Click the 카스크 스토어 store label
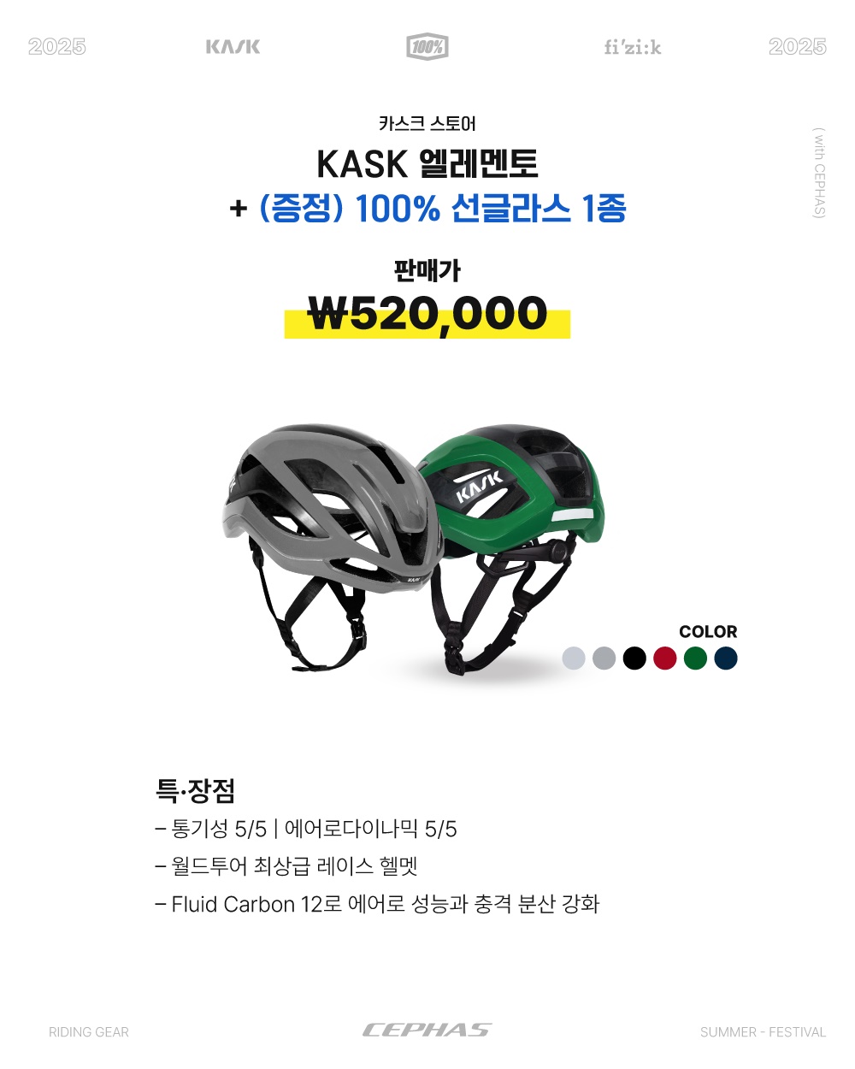Viewport: 855px width, 1069px height. [427, 123]
